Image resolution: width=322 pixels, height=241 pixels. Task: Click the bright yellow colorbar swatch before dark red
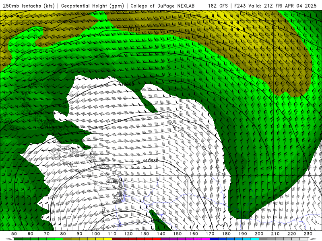click(x=108, y=239)
